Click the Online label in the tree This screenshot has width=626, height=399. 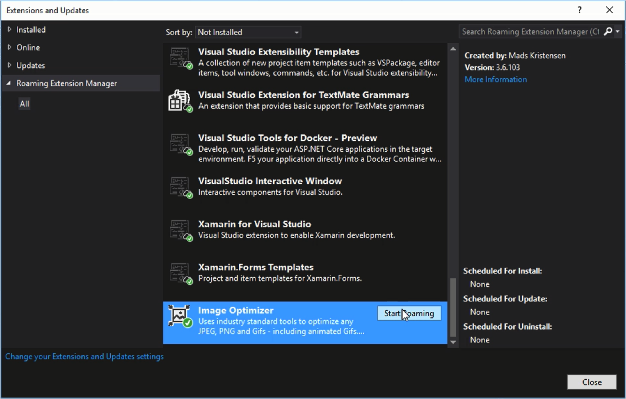(28, 47)
